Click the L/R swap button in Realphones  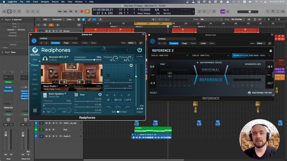point(127,100)
